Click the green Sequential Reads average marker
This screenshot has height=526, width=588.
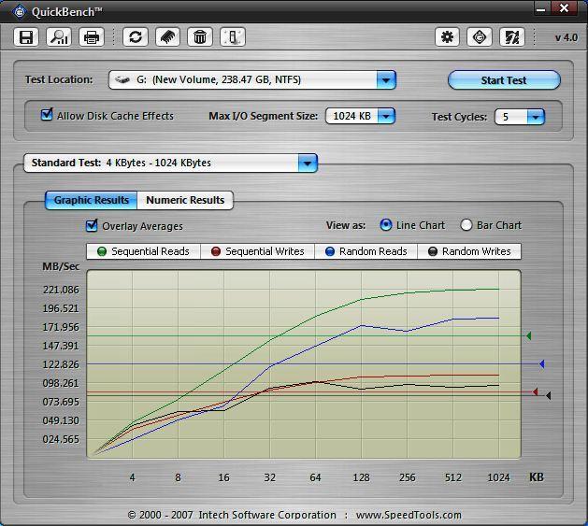(x=528, y=335)
